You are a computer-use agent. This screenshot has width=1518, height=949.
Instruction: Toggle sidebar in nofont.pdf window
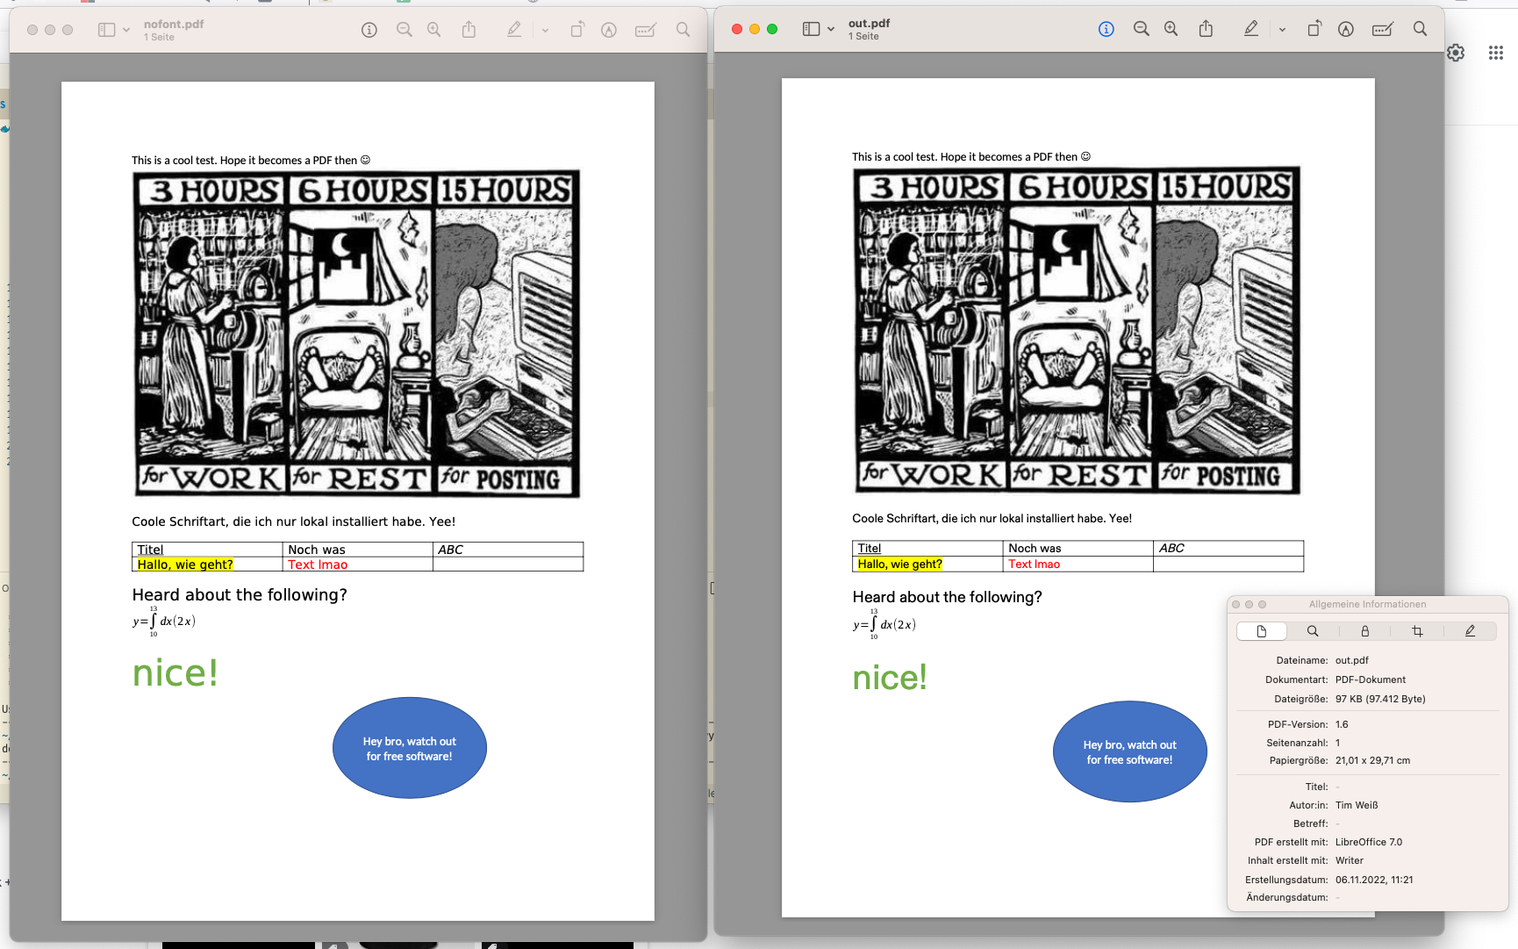[x=107, y=30]
